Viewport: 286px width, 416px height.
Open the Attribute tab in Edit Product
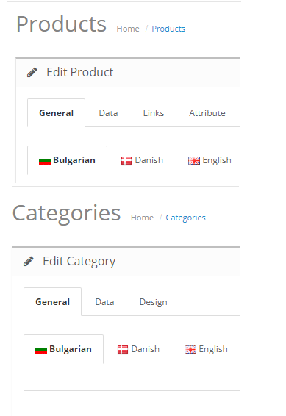(x=207, y=113)
